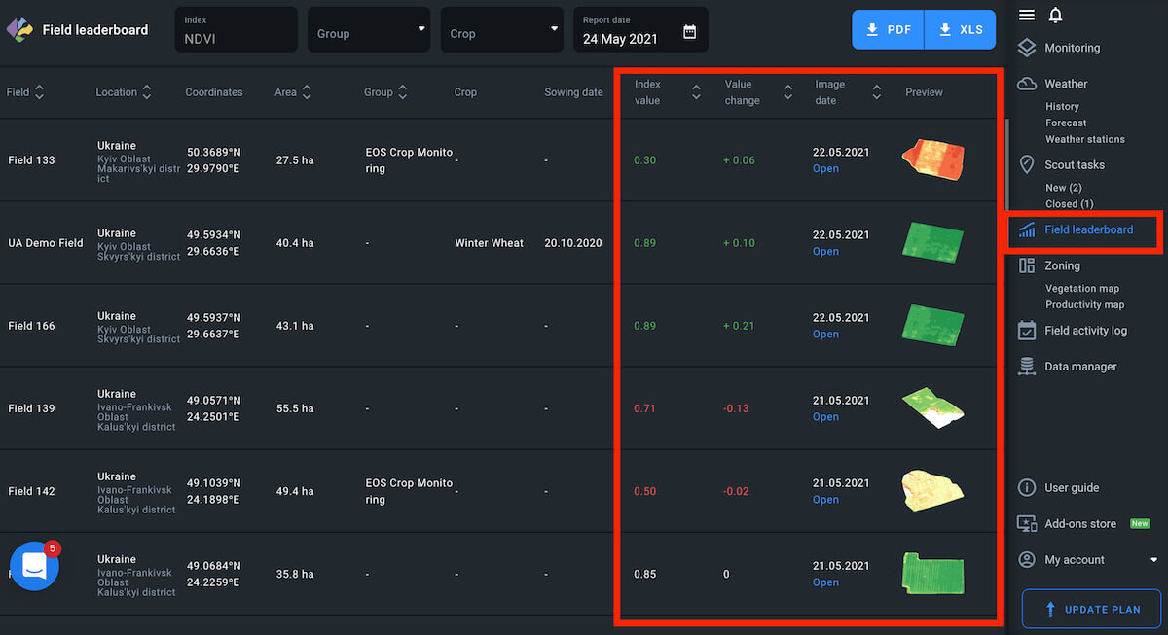Expand the My account menu arrow

(1154, 560)
